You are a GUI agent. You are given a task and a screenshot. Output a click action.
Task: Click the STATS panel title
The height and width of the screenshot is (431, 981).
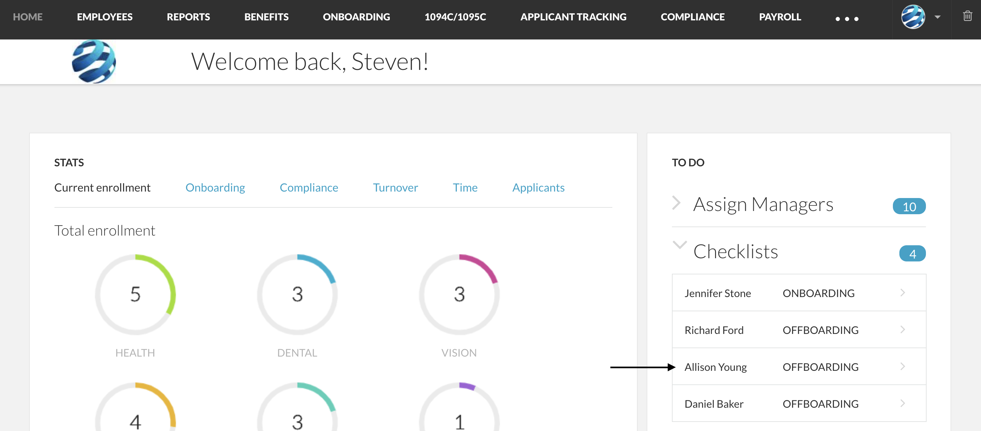tap(69, 162)
